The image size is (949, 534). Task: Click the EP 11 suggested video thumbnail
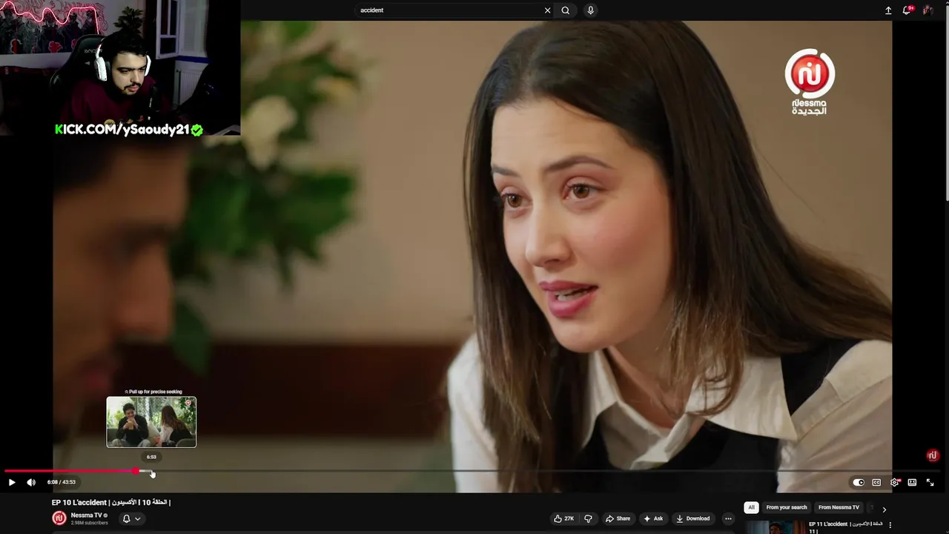coord(775,527)
